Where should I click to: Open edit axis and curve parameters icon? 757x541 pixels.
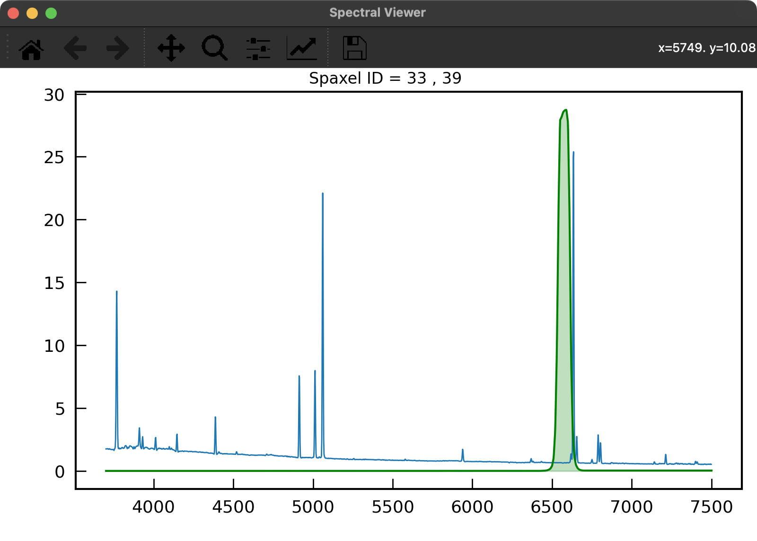pos(302,48)
